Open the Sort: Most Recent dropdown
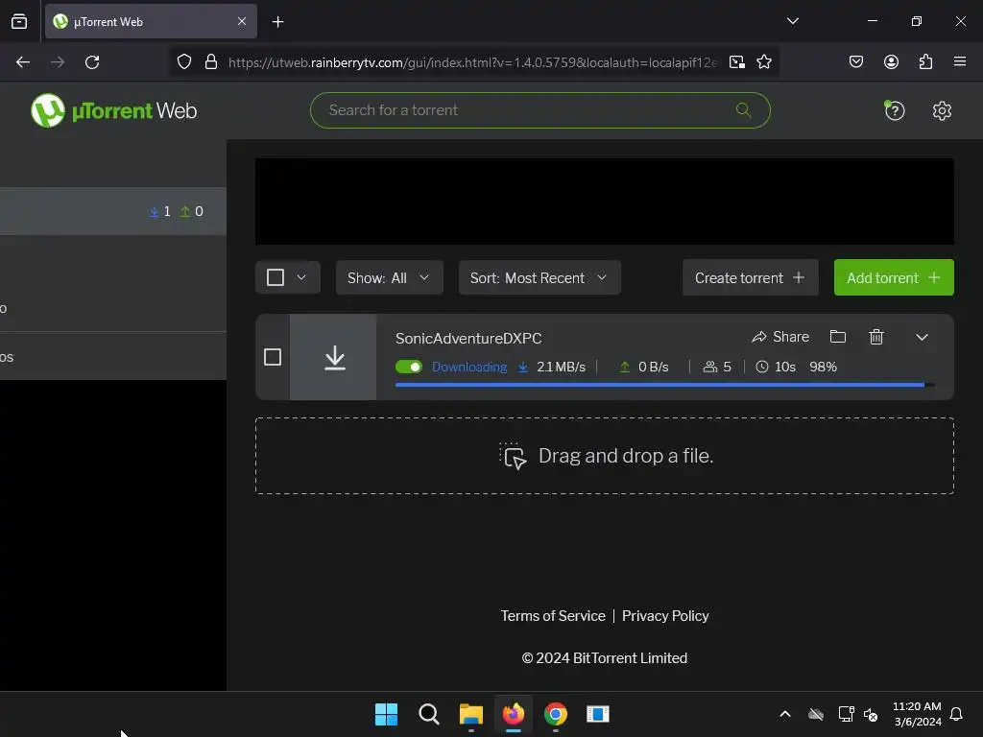 [539, 277]
